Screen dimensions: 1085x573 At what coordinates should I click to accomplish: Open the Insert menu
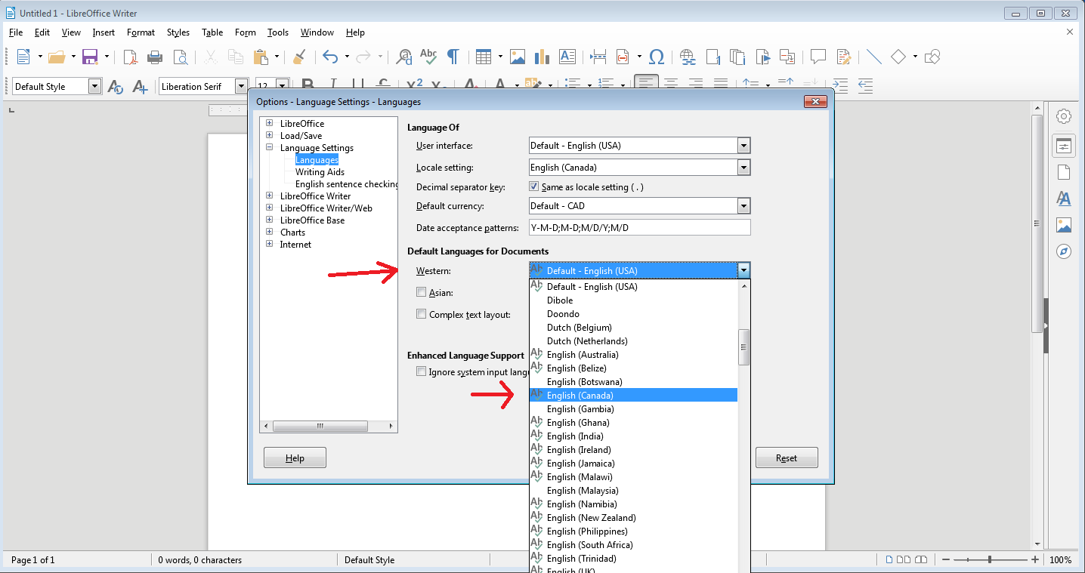[104, 32]
